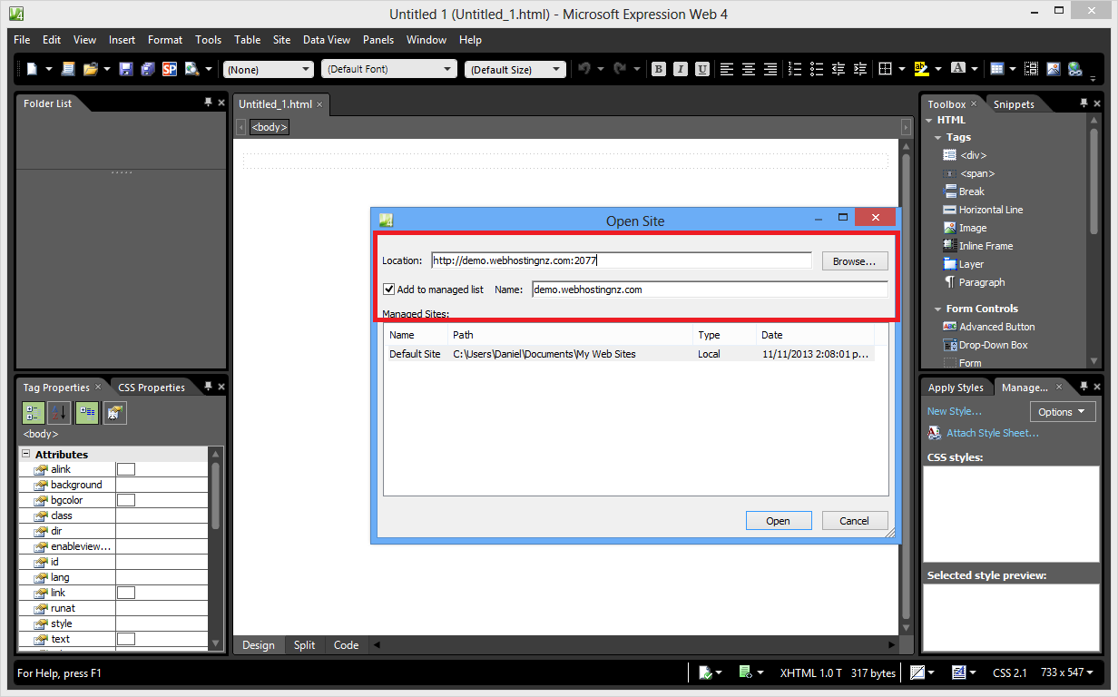Toggle show set properties on top
This screenshot has width=1118, height=697.
(x=87, y=413)
